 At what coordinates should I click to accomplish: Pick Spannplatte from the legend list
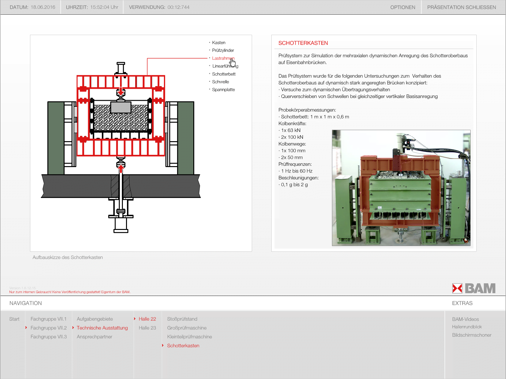(223, 90)
